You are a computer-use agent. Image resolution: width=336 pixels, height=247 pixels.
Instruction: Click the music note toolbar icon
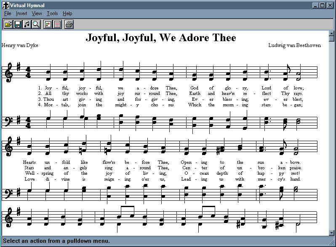27,24
